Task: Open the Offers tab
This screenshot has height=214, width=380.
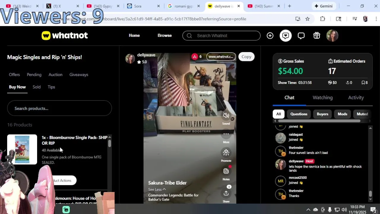Action: coord(14,75)
